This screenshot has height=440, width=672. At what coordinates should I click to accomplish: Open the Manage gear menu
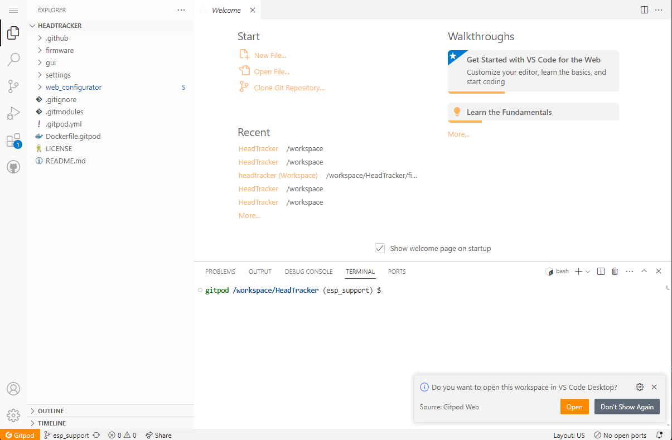(13, 415)
